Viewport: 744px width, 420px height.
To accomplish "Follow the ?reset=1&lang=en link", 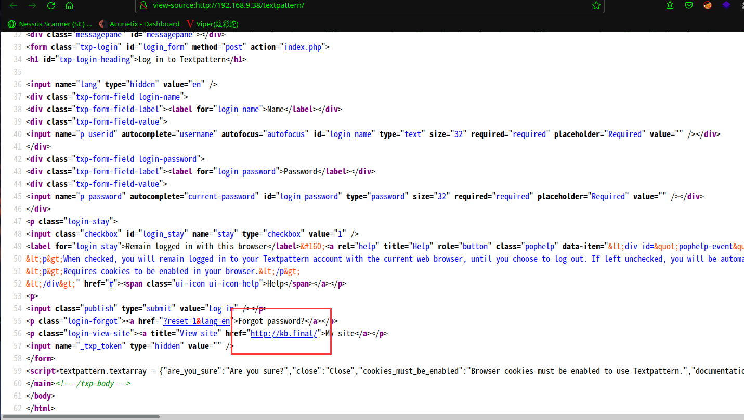I will (197, 321).
